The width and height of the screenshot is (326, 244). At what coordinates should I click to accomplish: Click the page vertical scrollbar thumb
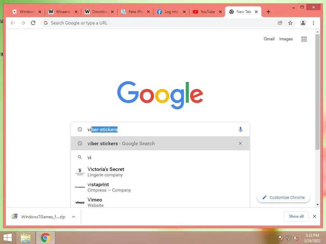pos(317,92)
